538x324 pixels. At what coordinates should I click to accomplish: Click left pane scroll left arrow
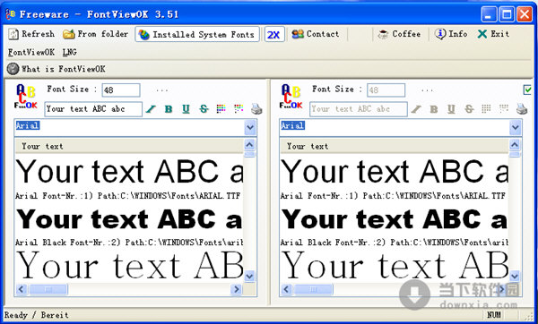pyautogui.click(x=22, y=289)
